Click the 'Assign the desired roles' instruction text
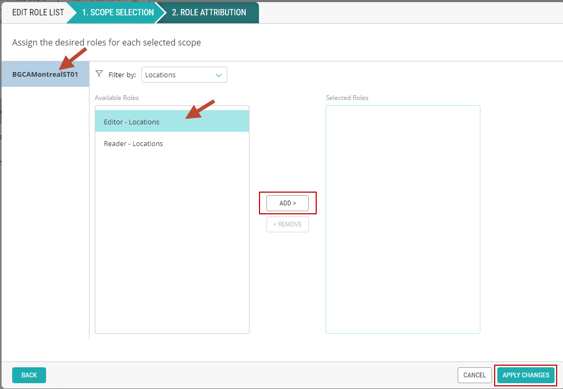This screenshot has width=563, height=389. [106, 42]
